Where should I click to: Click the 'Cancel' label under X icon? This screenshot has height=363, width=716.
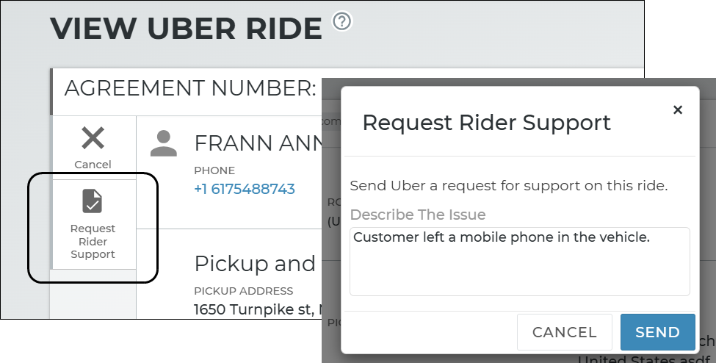pyautogui.click(x=93, y=165)
